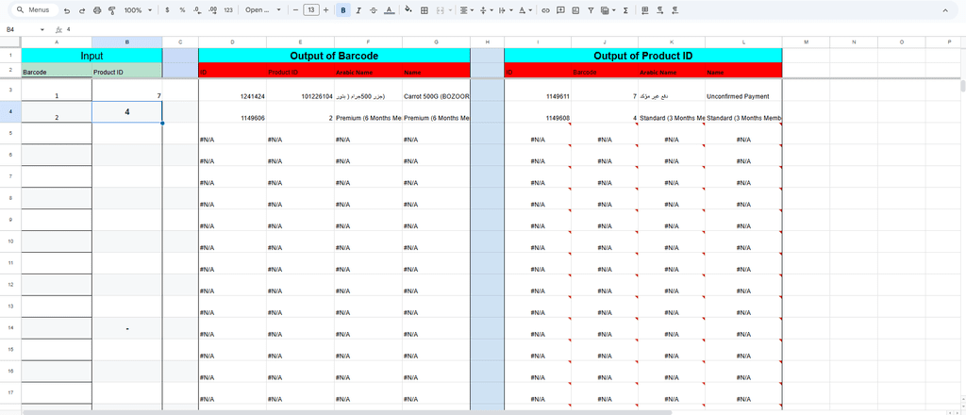966x415 pixels.
Task: Select cell containing 1241424
Action: [x=232, y=91]
